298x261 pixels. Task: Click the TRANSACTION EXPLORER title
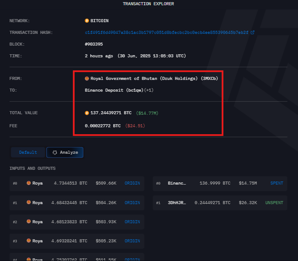tap(148, 4)
